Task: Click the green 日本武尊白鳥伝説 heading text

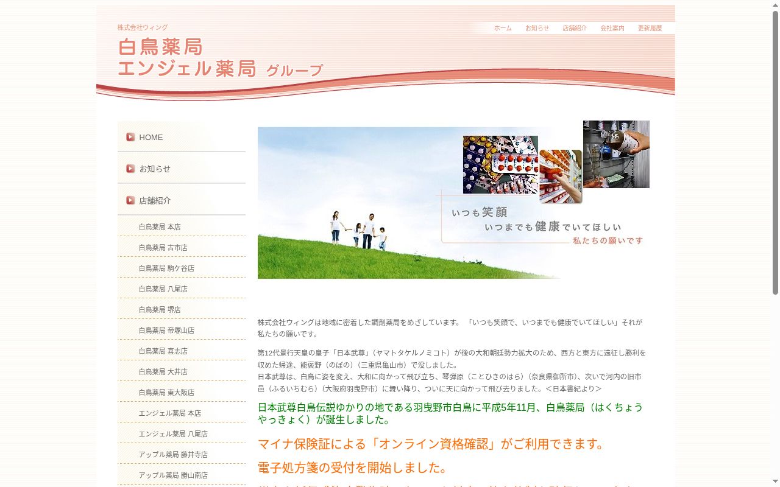Action: point(450,413)
